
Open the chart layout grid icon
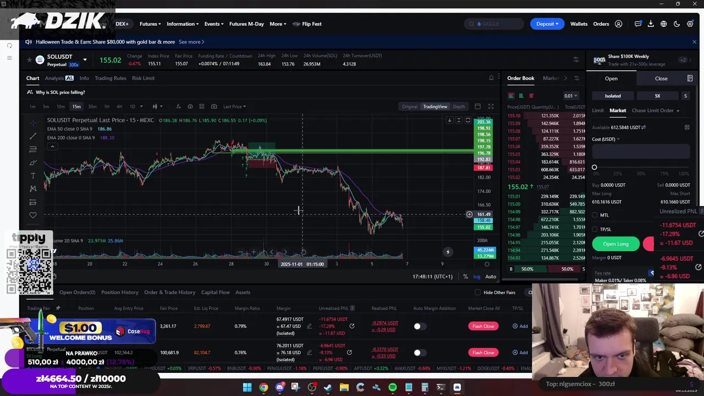coord(202,106)
